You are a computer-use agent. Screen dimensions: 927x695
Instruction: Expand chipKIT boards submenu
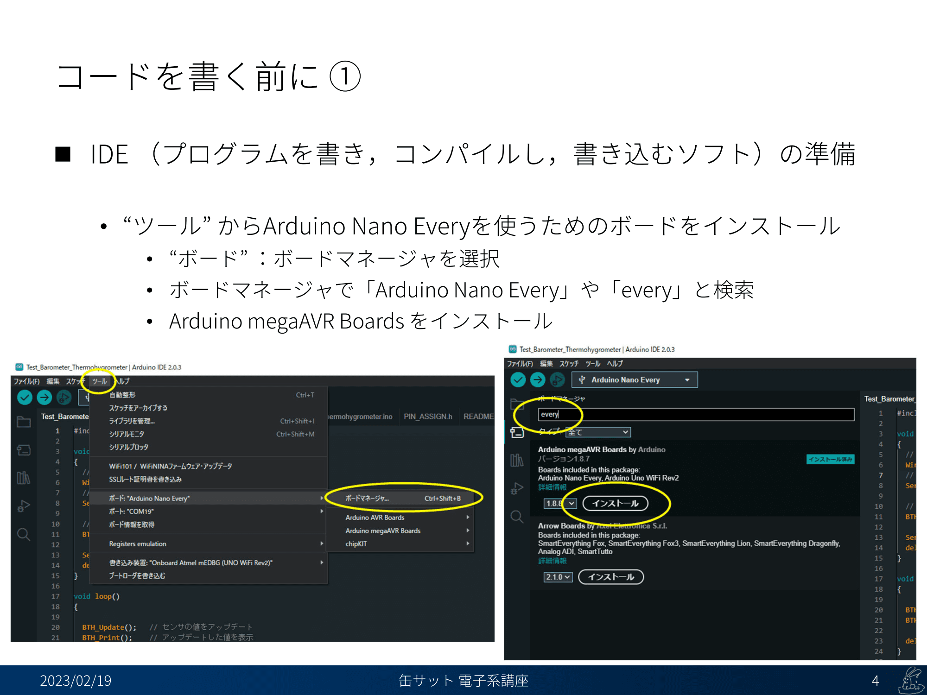[x=400, y=544]
